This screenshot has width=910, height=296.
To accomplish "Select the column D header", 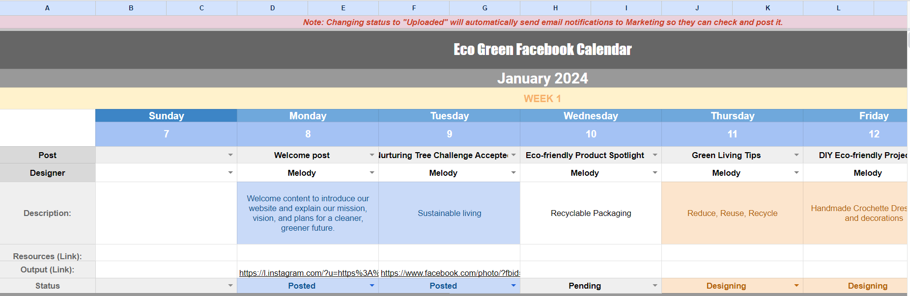I will click(272, 8).
